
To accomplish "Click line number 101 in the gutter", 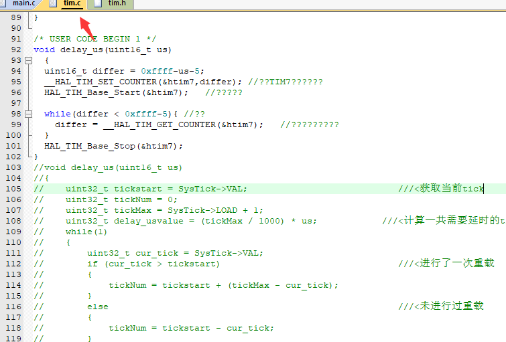I will pos(13,146).
